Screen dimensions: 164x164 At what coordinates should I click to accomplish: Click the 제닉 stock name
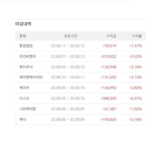coord(23,119)
